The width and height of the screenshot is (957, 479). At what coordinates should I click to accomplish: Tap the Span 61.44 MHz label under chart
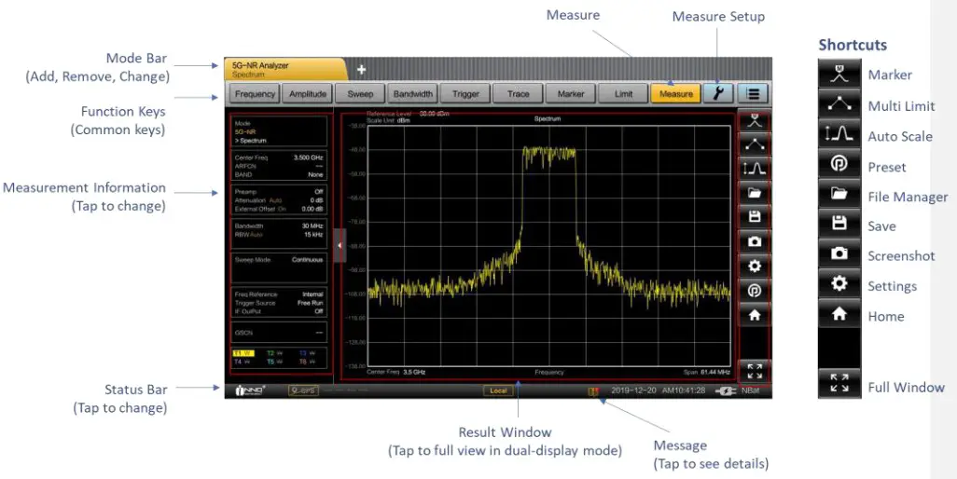[x=707, y=372]
